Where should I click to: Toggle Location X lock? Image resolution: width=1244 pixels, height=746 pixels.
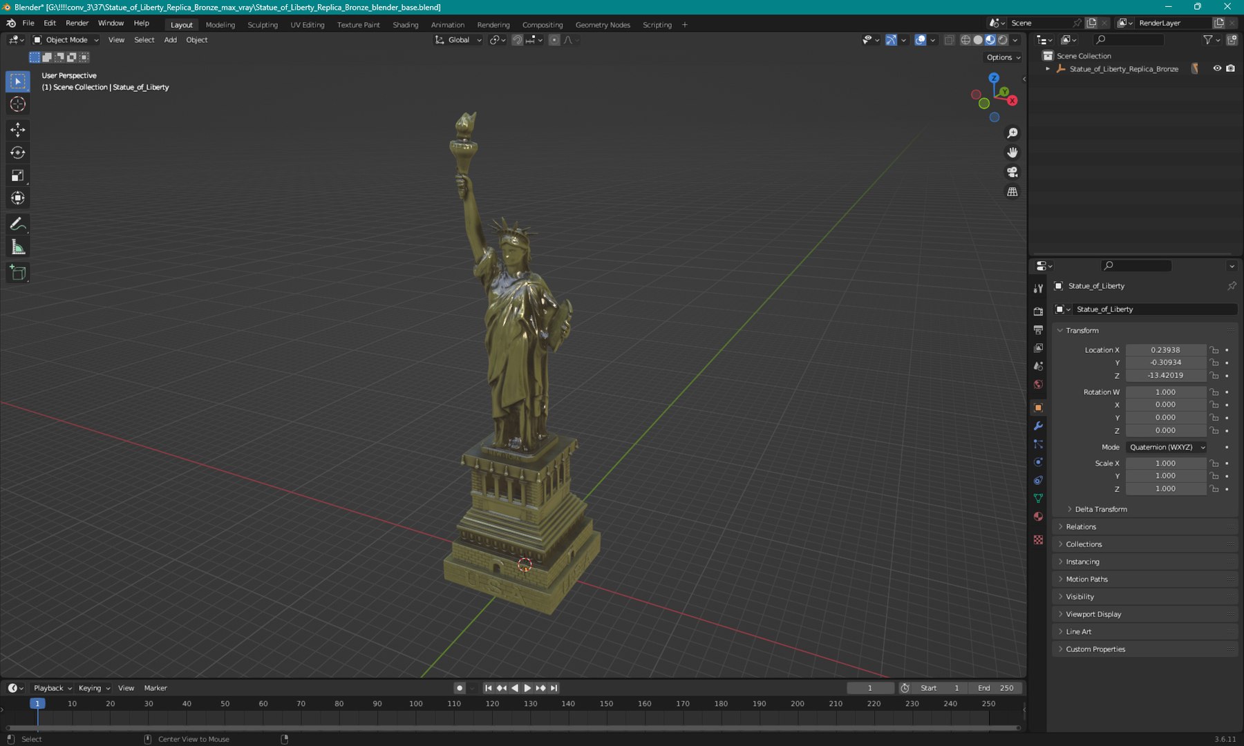1214,350
